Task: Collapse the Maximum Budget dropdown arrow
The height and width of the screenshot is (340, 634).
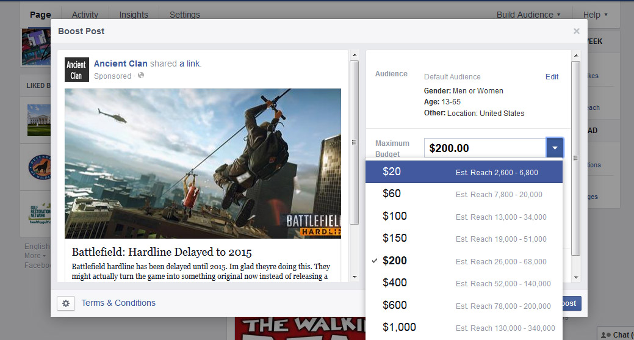Action: [x=555, y=148]
